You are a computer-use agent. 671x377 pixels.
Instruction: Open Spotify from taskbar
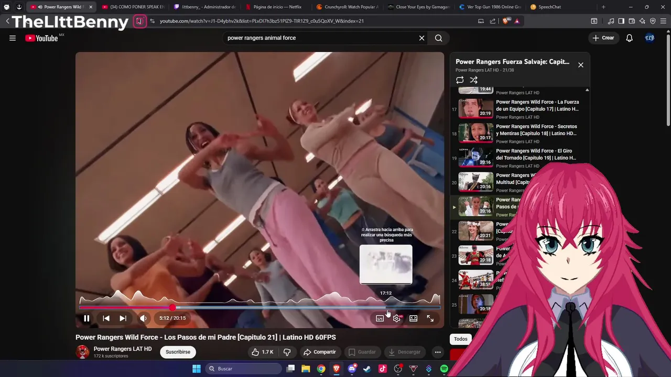point(444,369)
